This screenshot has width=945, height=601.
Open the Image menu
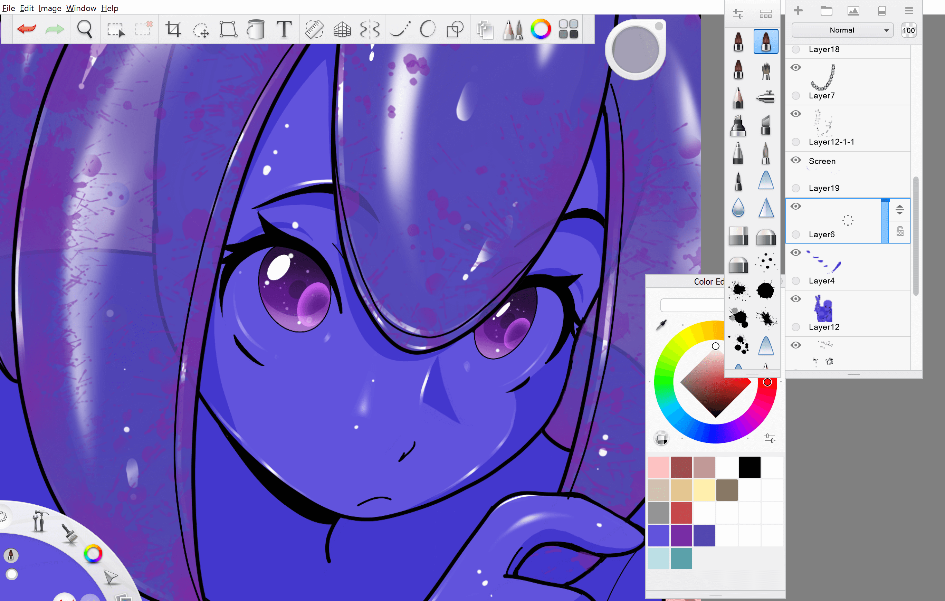(x=49, y=8)
